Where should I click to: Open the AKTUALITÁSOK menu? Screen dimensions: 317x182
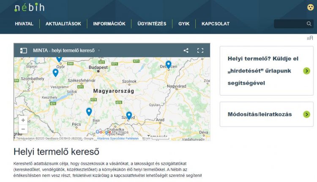[x=63, y=24]
